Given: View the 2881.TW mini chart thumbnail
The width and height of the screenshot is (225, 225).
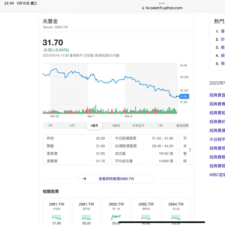Looking at the screenshot, I should [x=86, y=217].
